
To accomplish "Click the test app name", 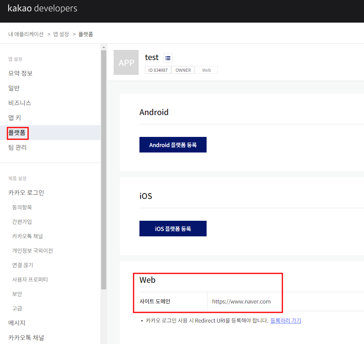I will pos(152,57).
